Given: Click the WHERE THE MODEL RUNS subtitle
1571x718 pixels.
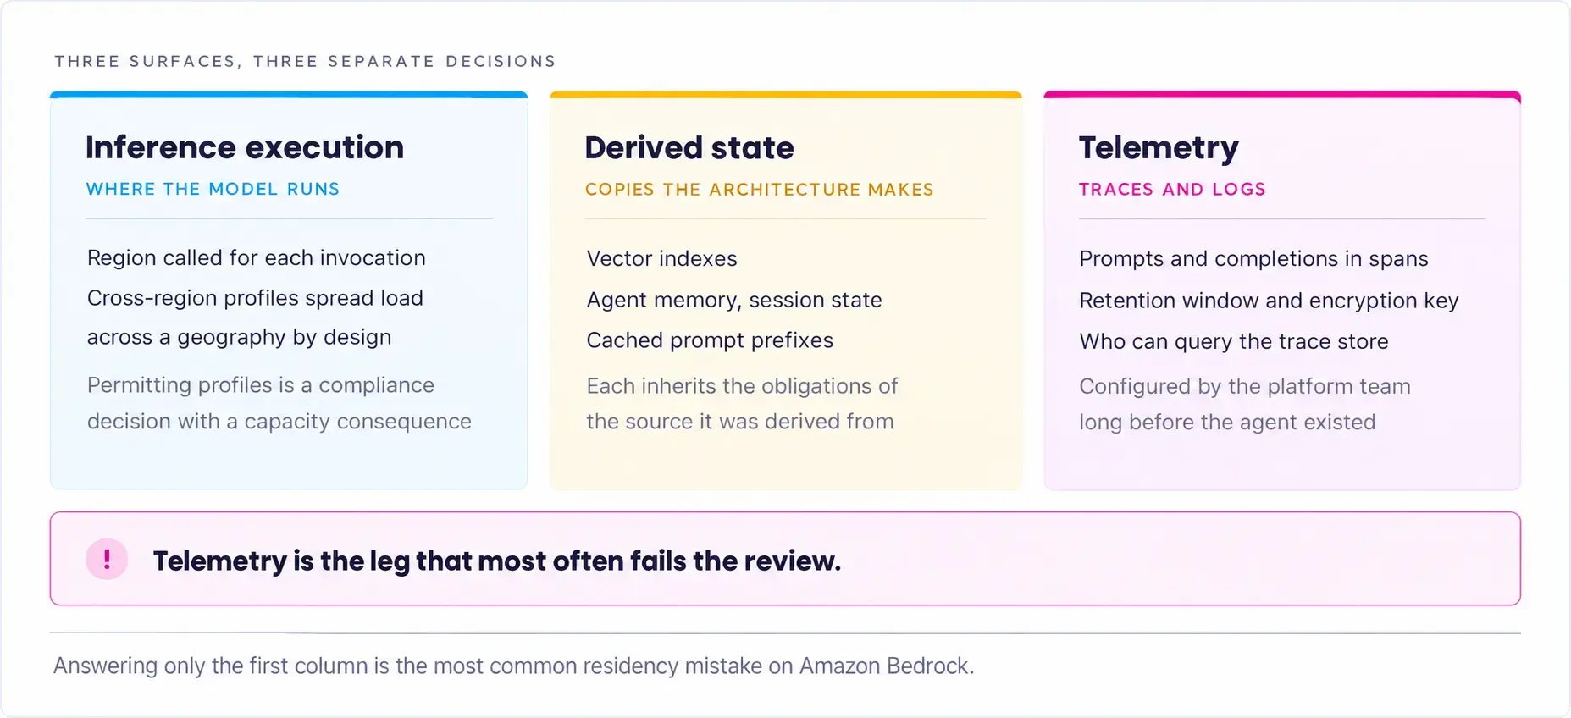Looking at the screenshot, I should click(x=213, y=189).
